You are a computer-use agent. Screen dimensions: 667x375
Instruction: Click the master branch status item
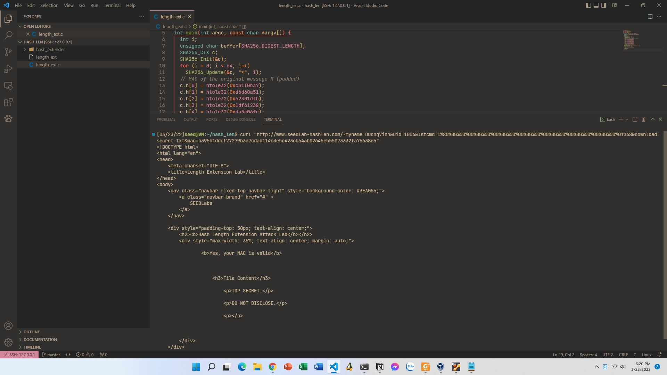point(51,355)
